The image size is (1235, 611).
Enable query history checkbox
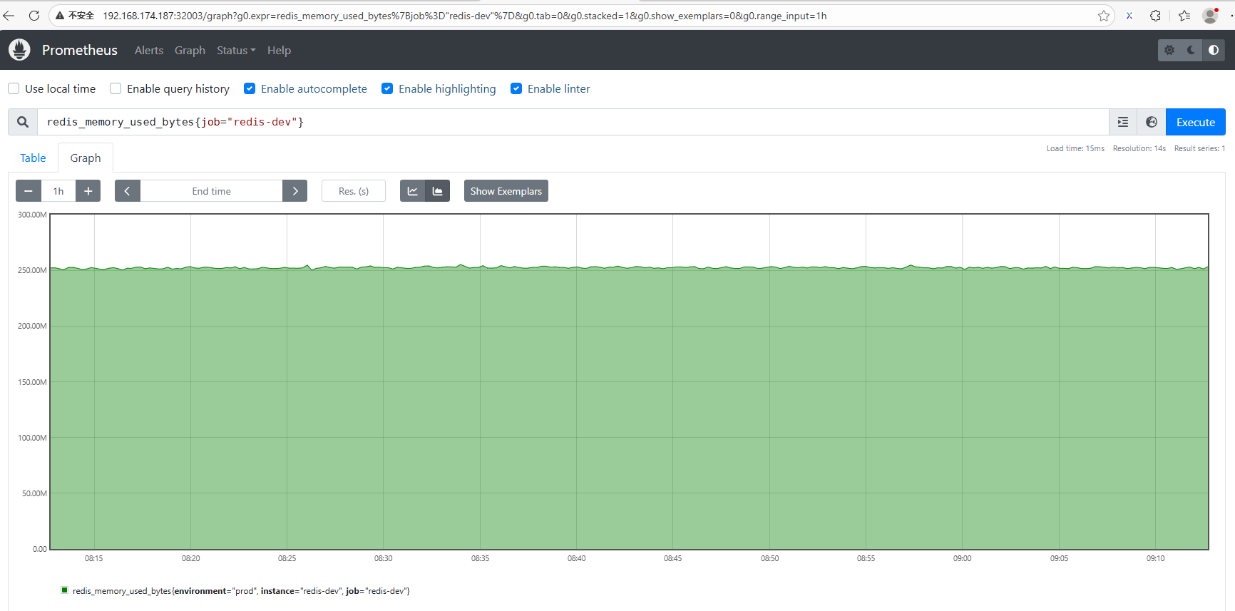tap(116, 88)
